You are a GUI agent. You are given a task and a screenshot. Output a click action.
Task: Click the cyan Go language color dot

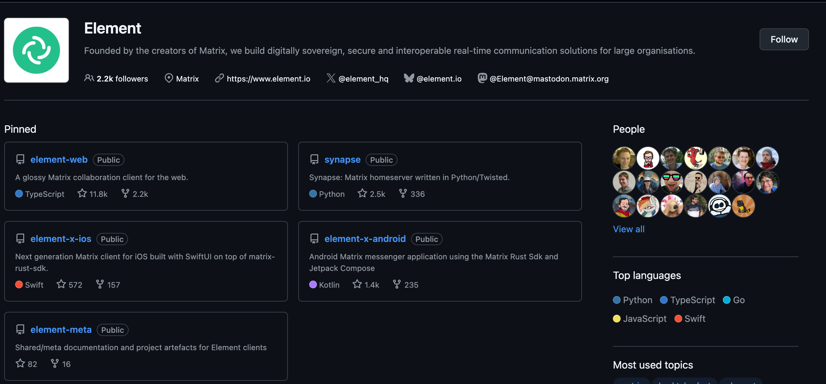tap(727, 300)
